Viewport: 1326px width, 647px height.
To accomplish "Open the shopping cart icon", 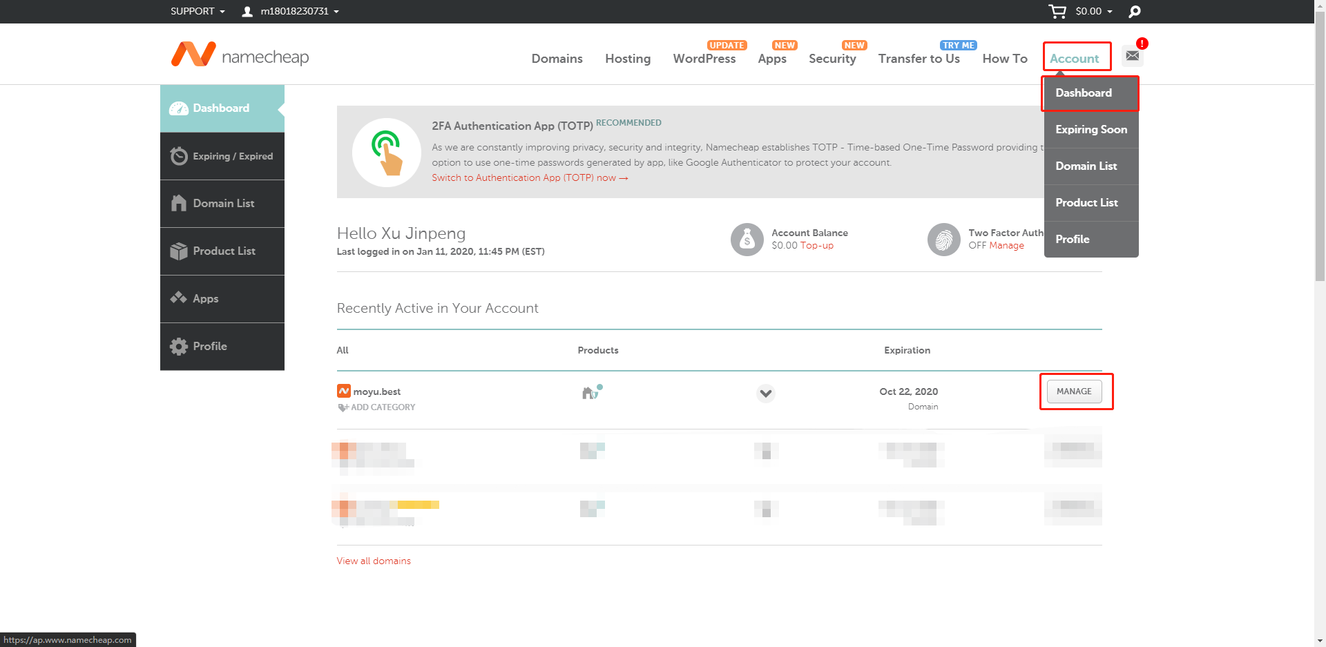I will [x=1057, y=11].
